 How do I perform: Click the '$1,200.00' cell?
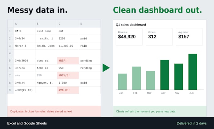click(68, 46)
